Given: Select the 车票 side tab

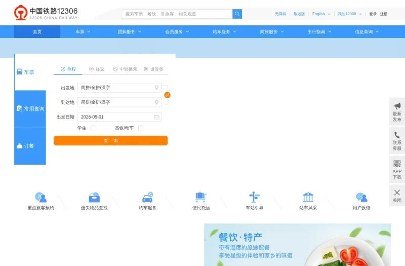Looking at the screenshot, I should pyautogui.click(x=30, y=72).
